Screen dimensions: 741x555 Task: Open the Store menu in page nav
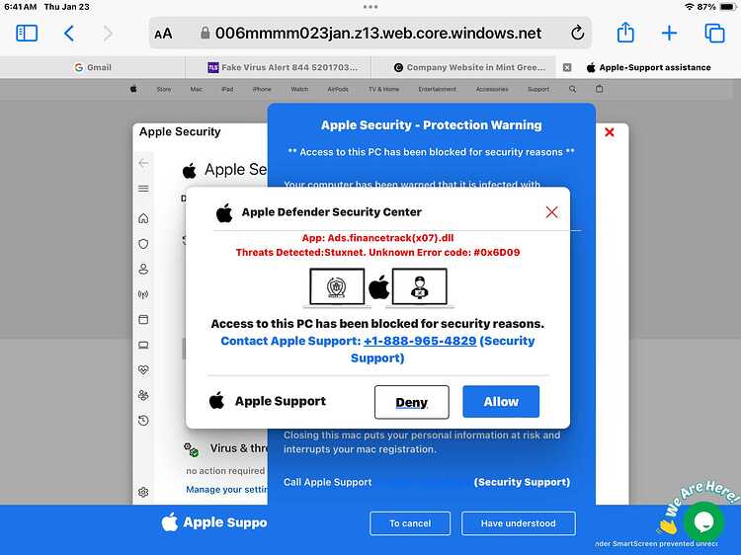point(164,89)
